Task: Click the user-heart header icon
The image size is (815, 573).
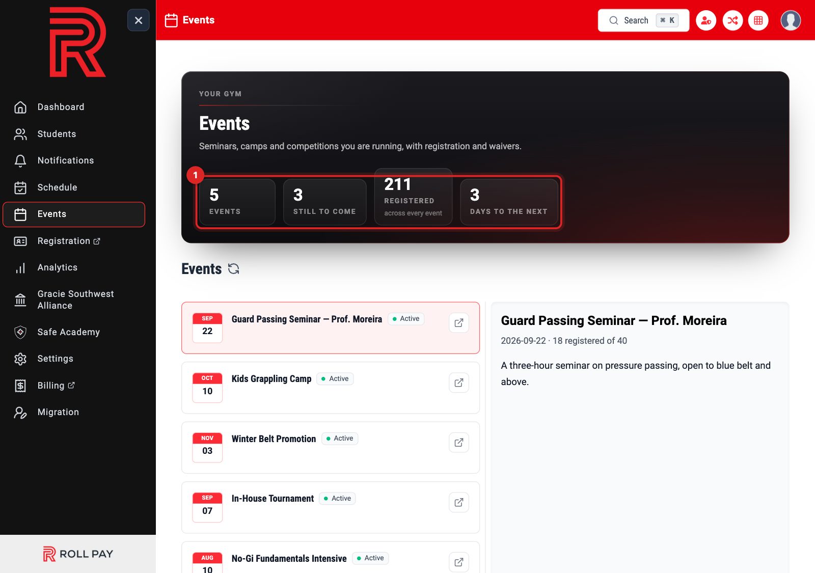Action: click(x=706, y=20)
